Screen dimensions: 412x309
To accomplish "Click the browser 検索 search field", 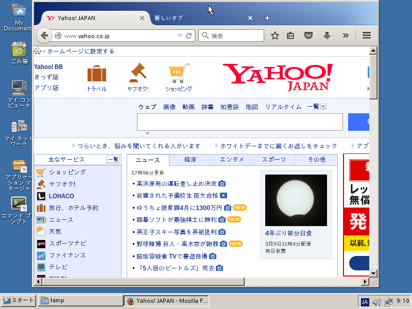I will click(x=231, y=36).
